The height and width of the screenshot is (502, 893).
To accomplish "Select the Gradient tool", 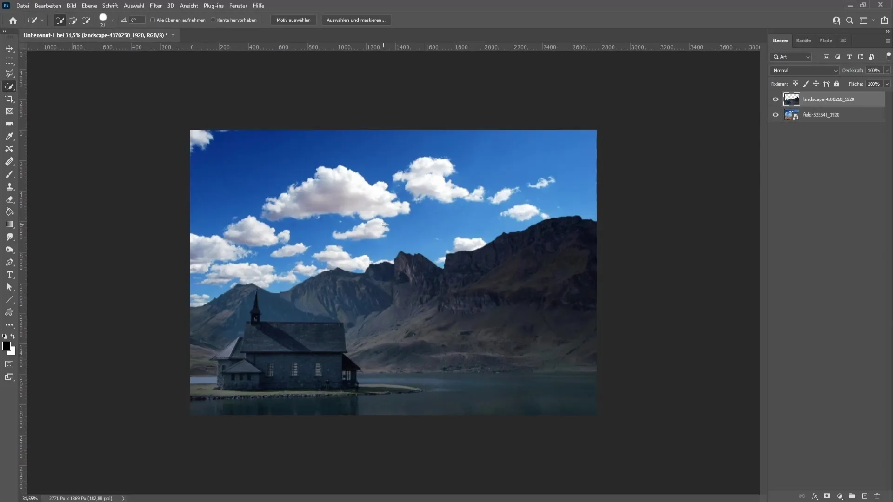I will (x=9, y=224).
